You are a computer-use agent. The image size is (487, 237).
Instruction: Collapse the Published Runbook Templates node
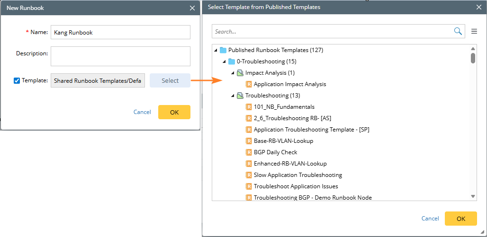pyautogui.click(x=216, y=50)
